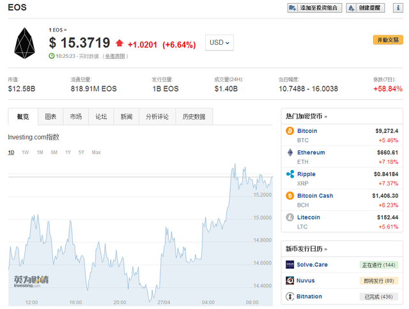Screen dimensions: 409x309
Task: Click the Investing.com指数 chart title
Action: tap(33, 137)
